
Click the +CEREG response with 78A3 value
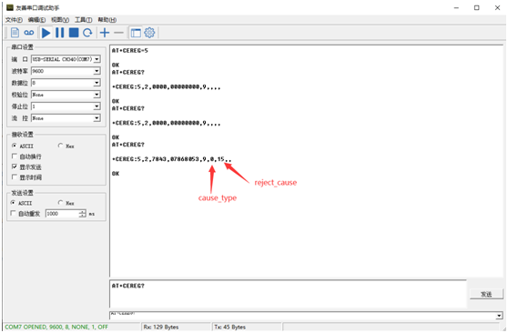click(x=172, y=159)
